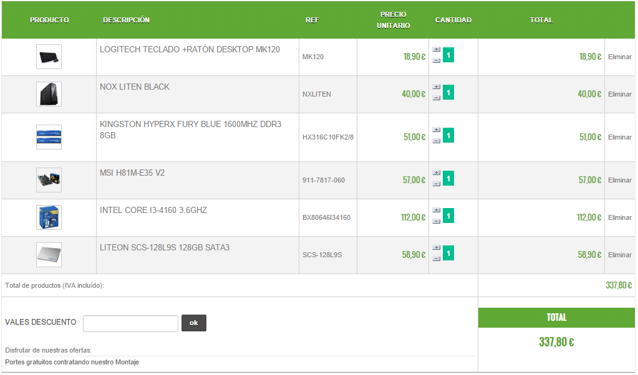Image resolution: width=638 pixels, height=375 pixels.
Task: Select reference text 'HX316C10FK2/8'
Action: point(328,137)
